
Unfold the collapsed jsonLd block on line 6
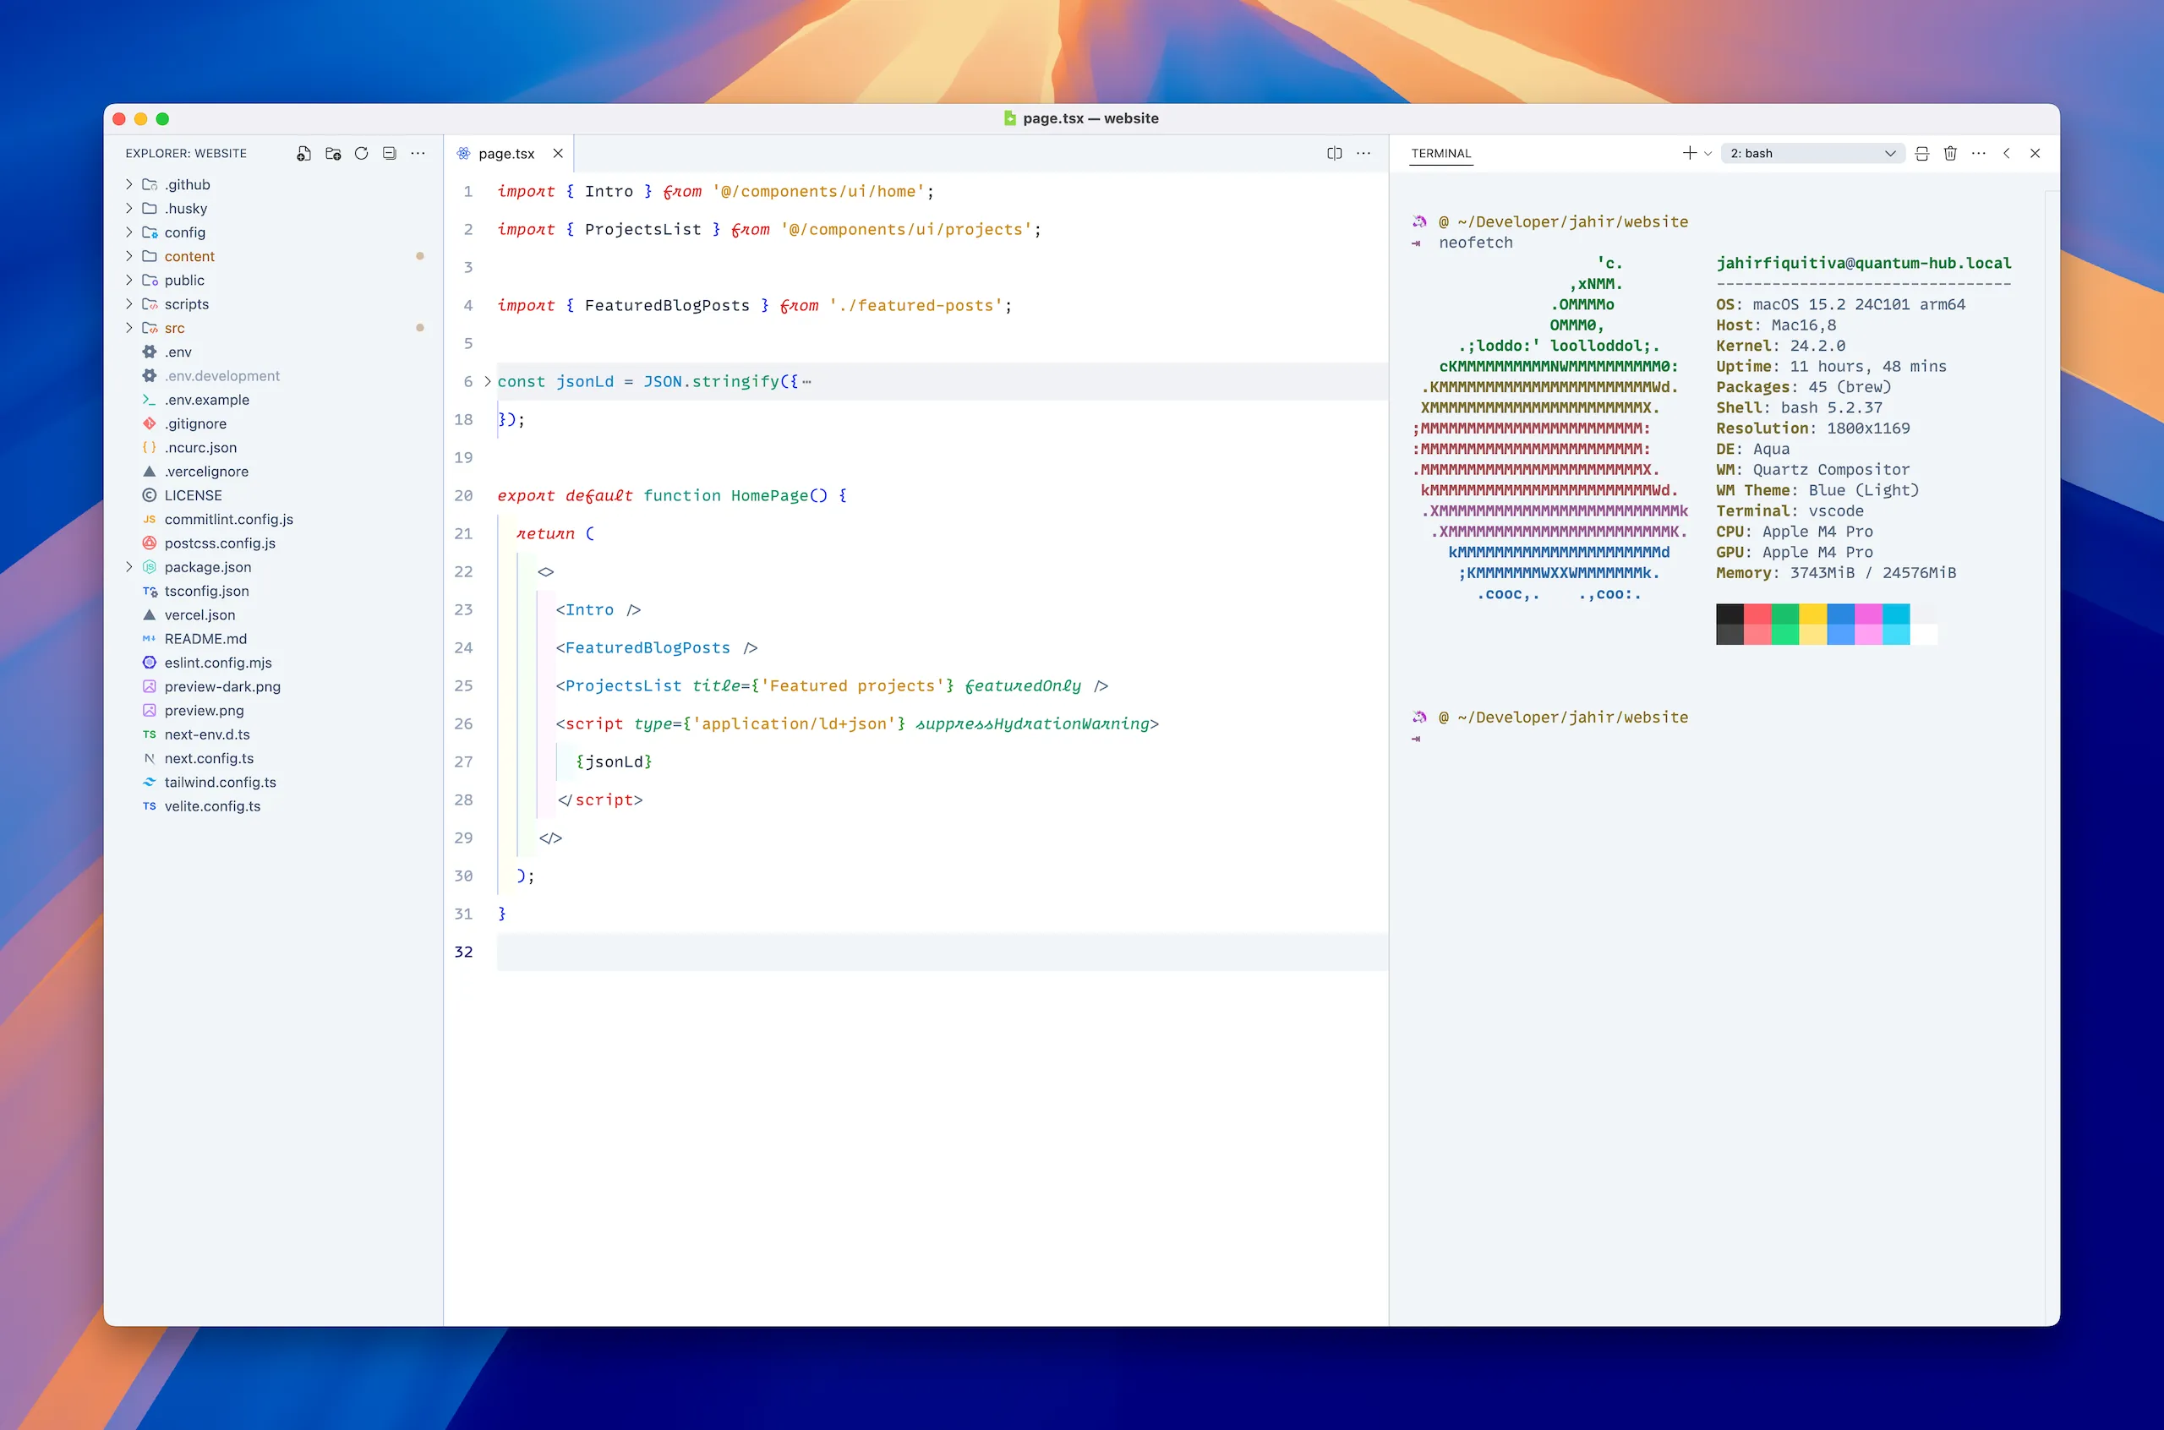(487, 381)
